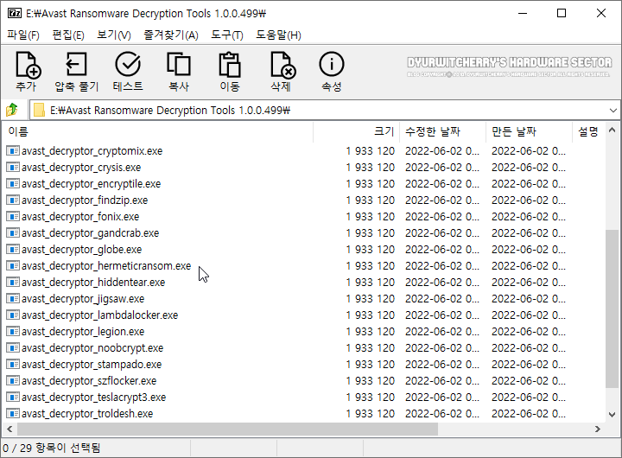Click file icon of avast_decryptor_szflocker.exe

click(13, 380)
